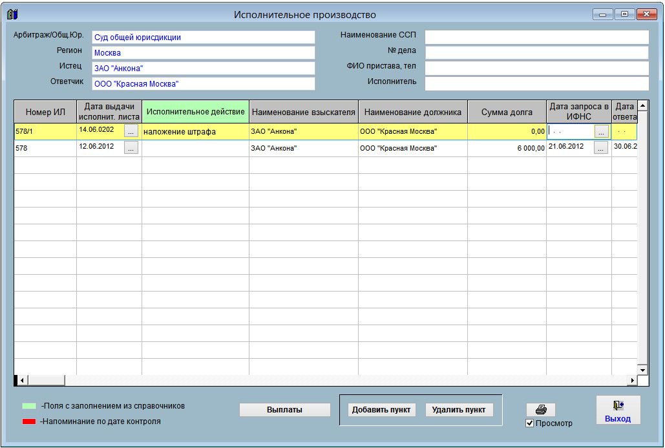Click the Номер ИЛ column header
Viewport: 665px width, 448px height.
point(45,112)
